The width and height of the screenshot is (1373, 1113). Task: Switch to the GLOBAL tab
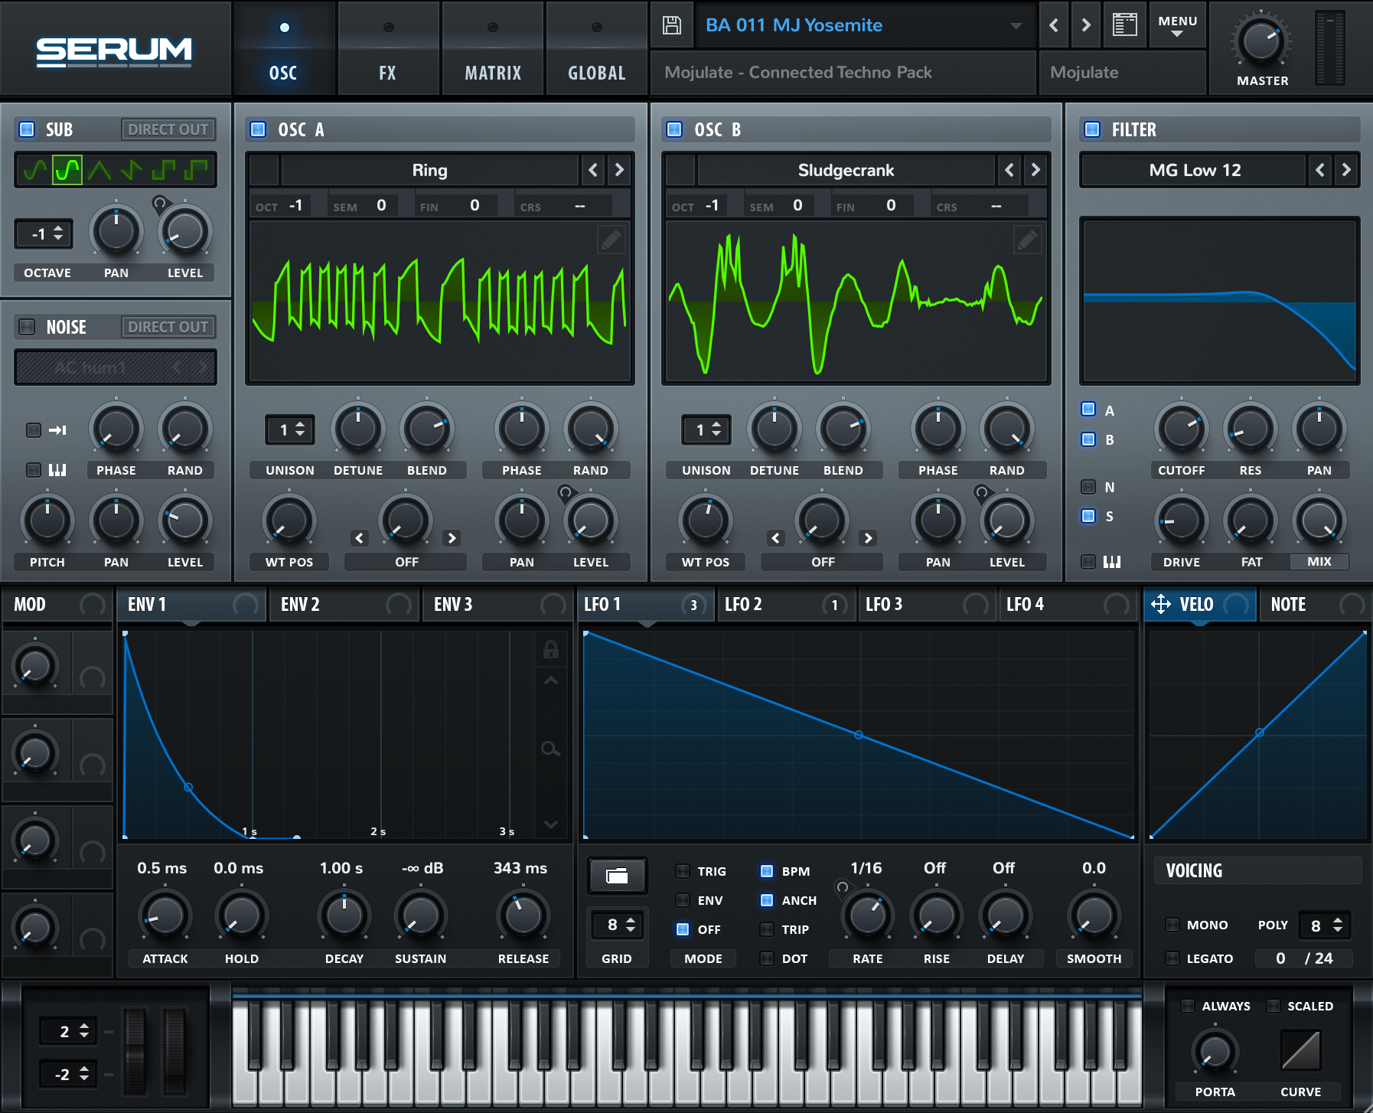click(597, 50)
